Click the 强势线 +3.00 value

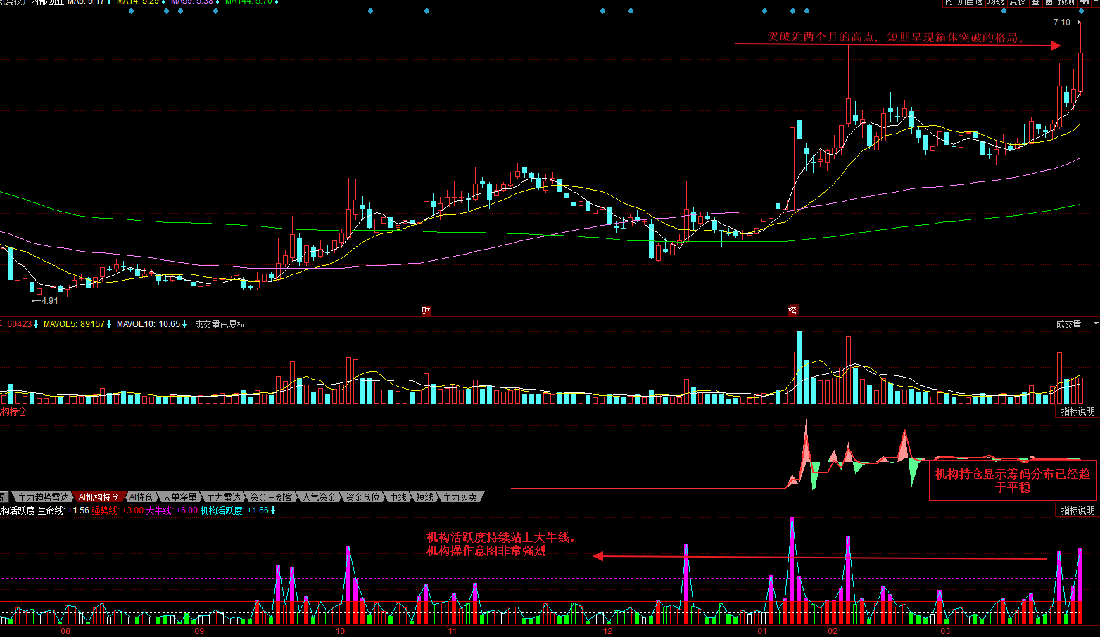pos(118,510)
